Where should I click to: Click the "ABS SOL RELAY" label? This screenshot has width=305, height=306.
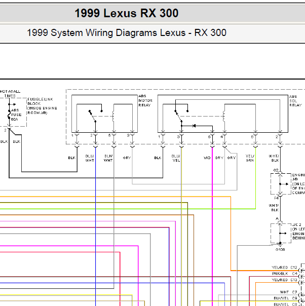pyautogui.click(x=295, y=101)
